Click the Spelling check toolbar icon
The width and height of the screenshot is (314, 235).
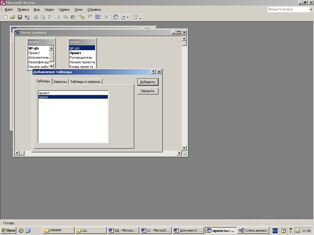coord(50,17)
